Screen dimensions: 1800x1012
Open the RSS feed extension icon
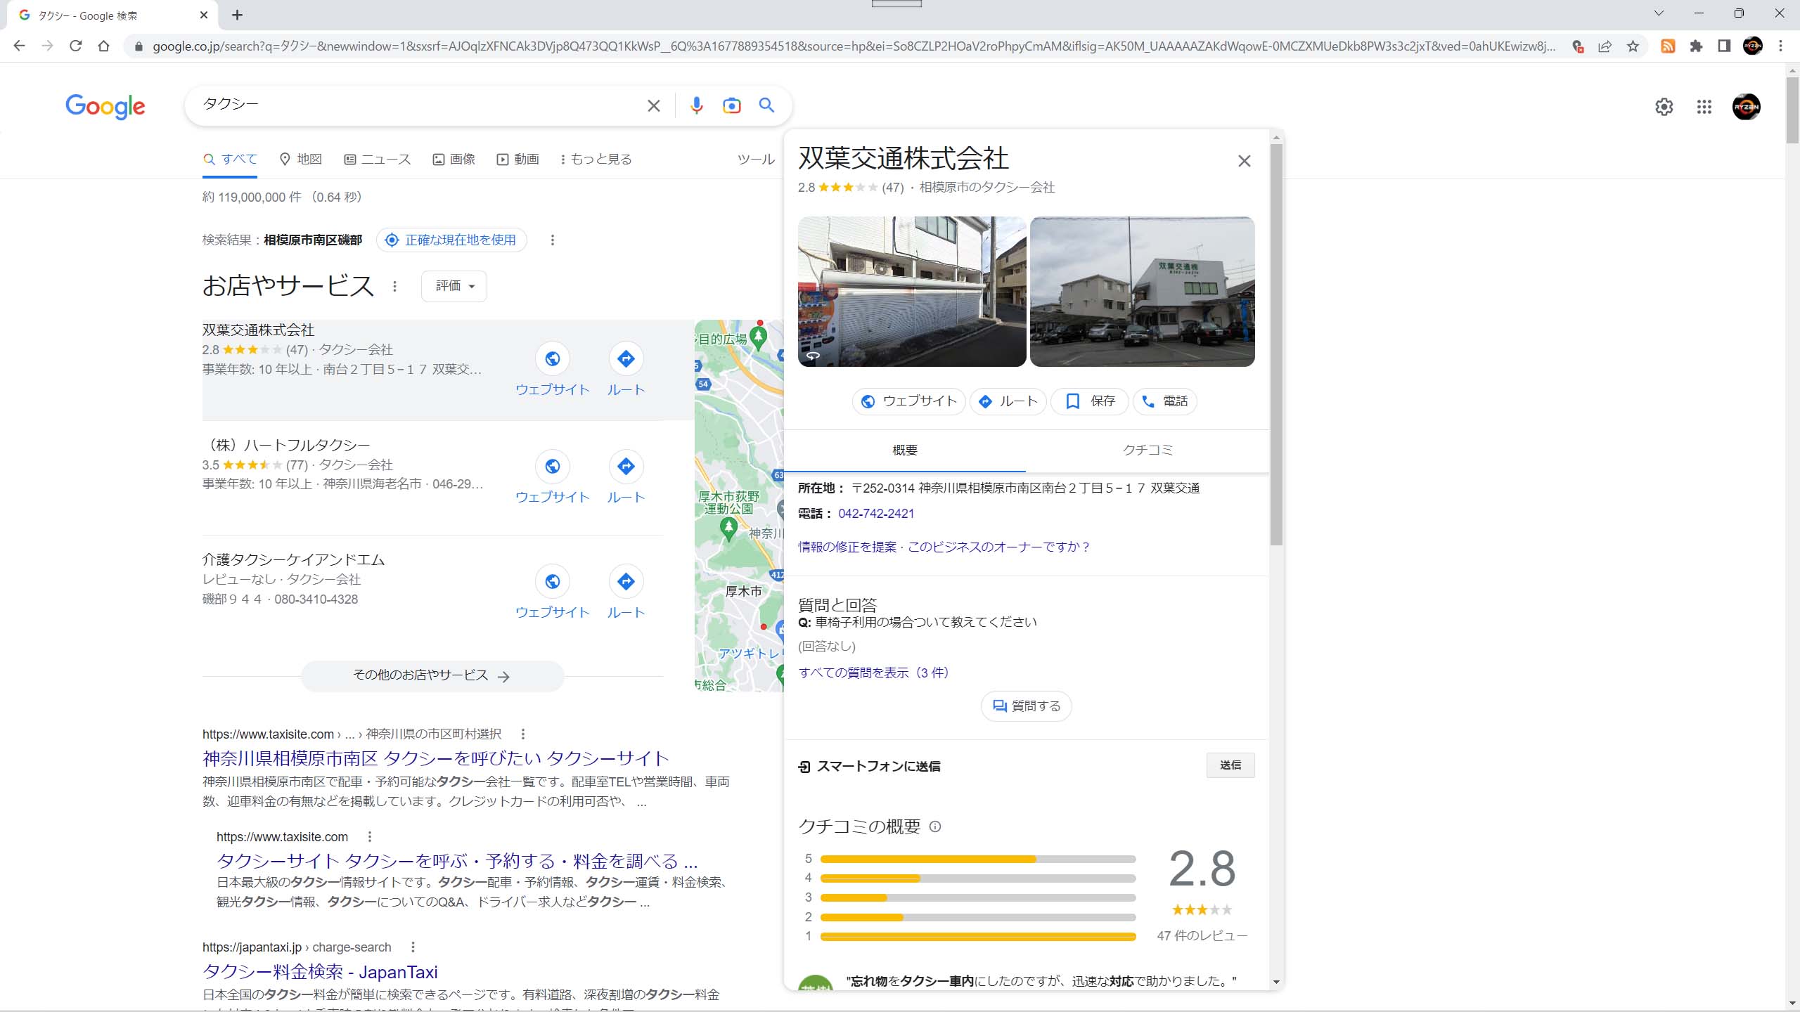tap(1668, 46)
